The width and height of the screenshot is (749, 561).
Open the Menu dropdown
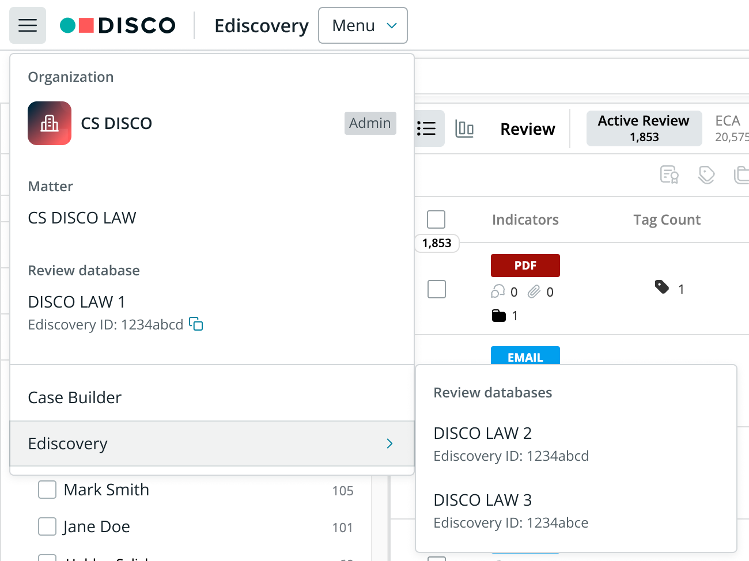tap(363, 25)
